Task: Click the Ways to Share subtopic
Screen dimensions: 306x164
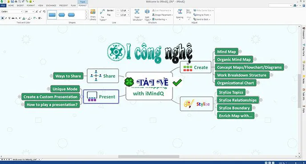Action: coord(68,76)
